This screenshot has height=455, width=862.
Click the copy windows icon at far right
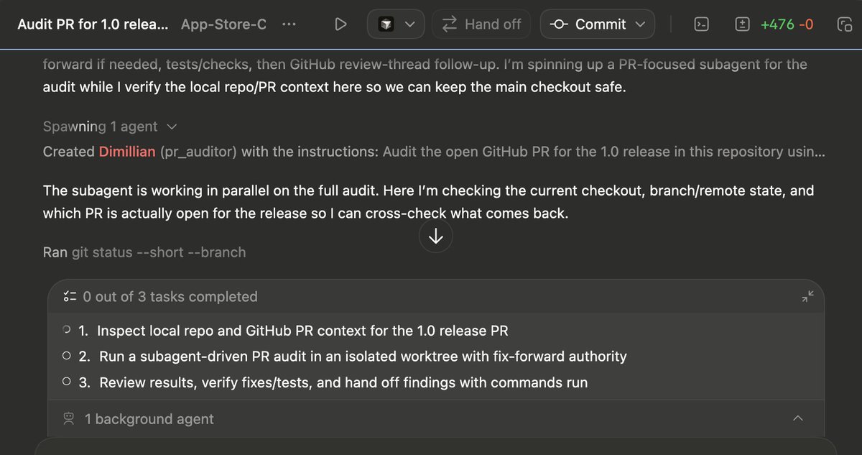coord(844,24)
